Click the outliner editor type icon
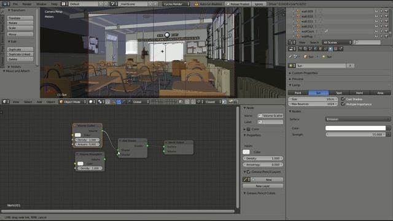 (292, 42)
